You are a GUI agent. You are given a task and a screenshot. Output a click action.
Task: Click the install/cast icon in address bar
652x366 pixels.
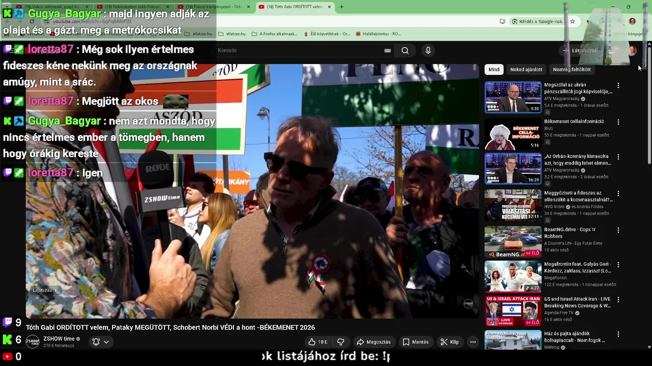[x=502, y=21]
